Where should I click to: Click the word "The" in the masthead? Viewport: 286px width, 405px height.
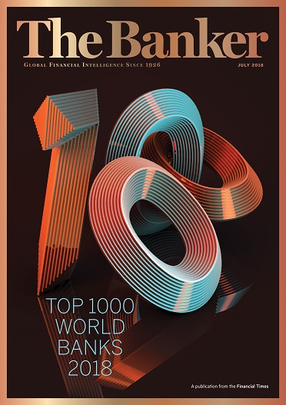coord(59,38)
